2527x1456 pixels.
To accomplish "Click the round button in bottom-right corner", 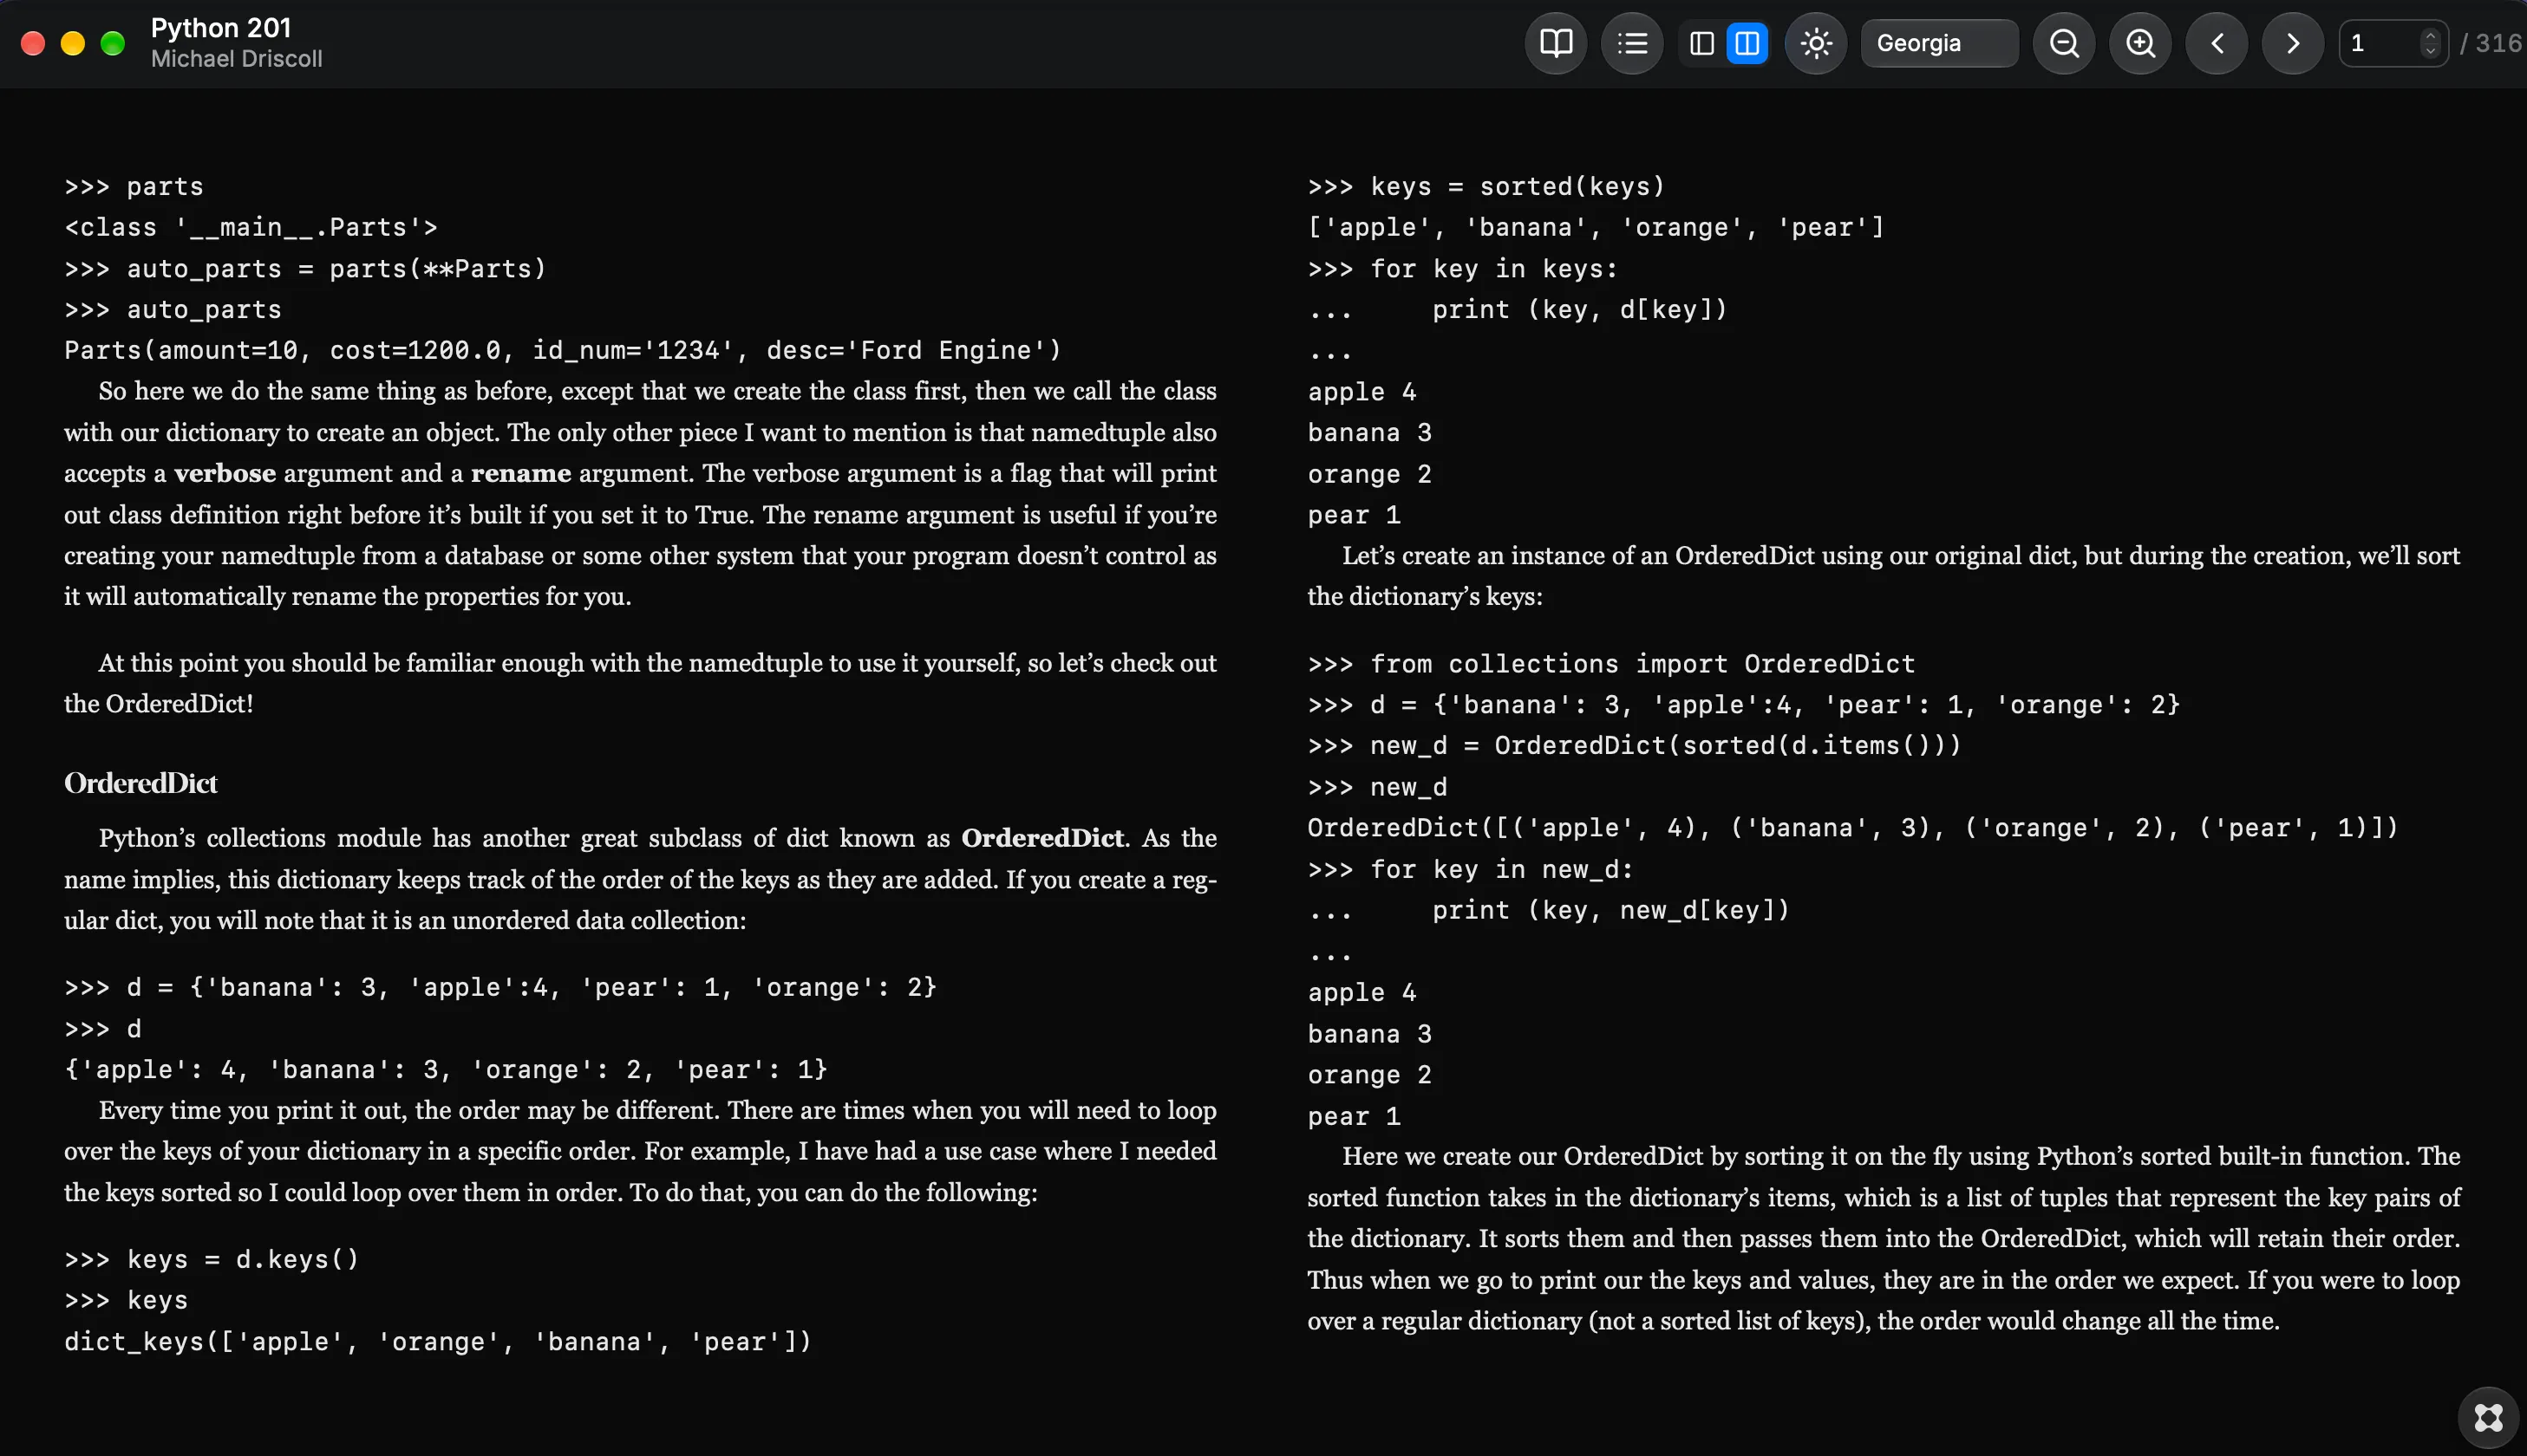I will click(x=2488, y=1417).
